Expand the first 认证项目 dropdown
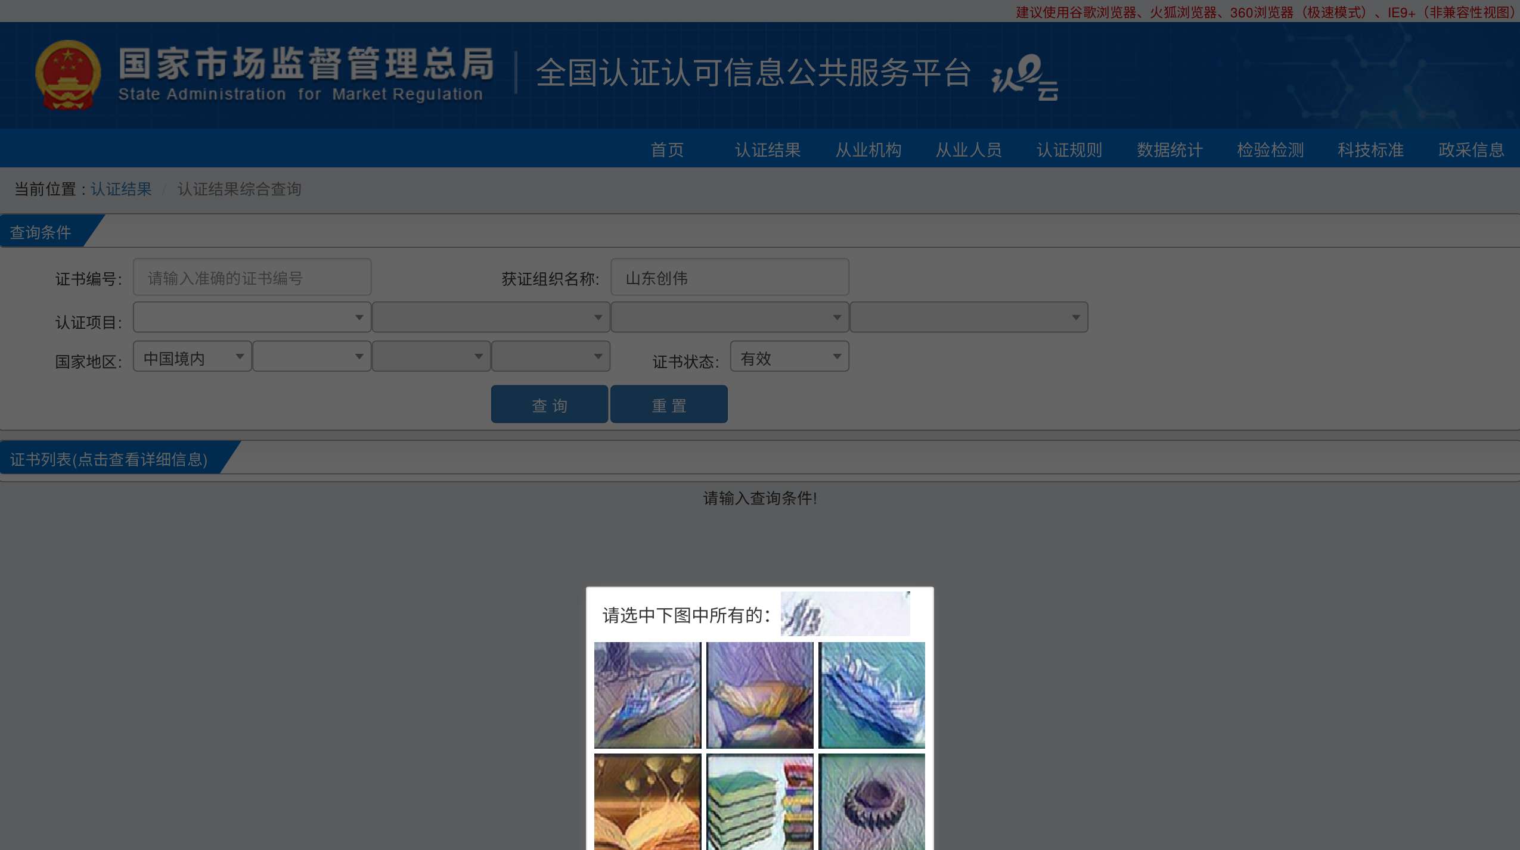The image size is (1520, 850). 252,317
